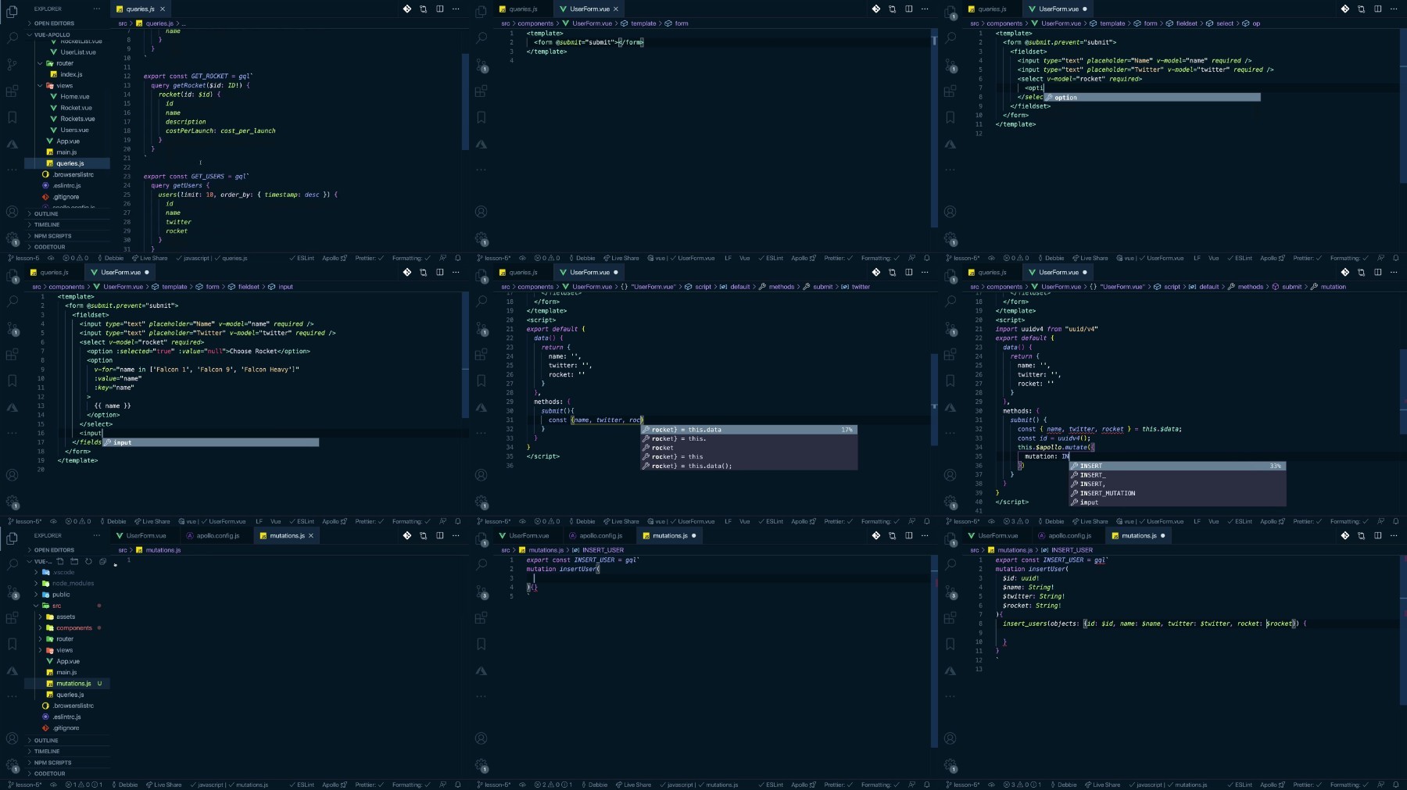
Task: Choose the 'rocket} = this.data' suggestion at 17%
Action: point(749,430)
